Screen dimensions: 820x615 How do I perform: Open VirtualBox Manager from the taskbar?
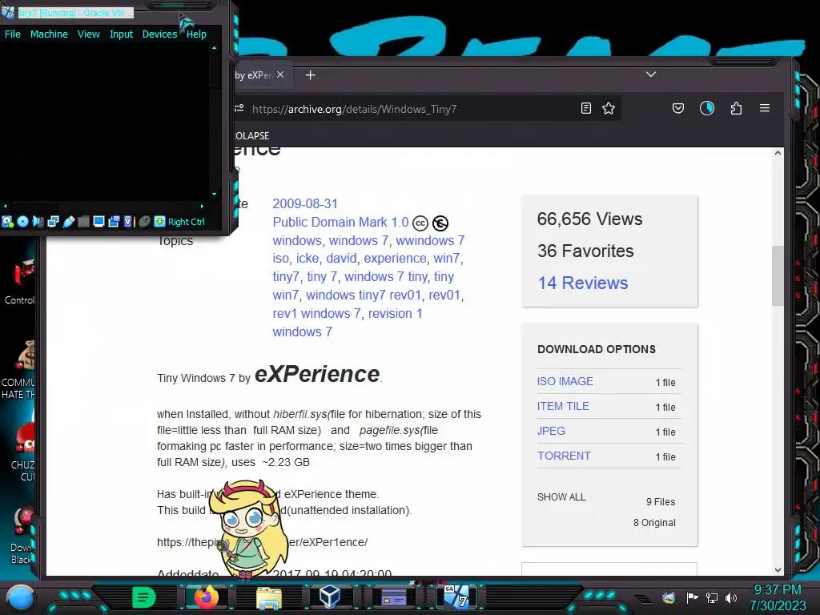click(330, 597)
